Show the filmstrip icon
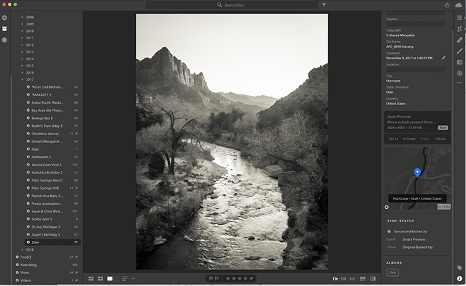466x286 pixels. coord(363,279)
